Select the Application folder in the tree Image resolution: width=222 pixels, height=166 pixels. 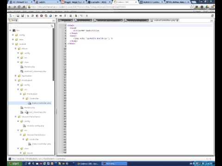tap(27, 76)
